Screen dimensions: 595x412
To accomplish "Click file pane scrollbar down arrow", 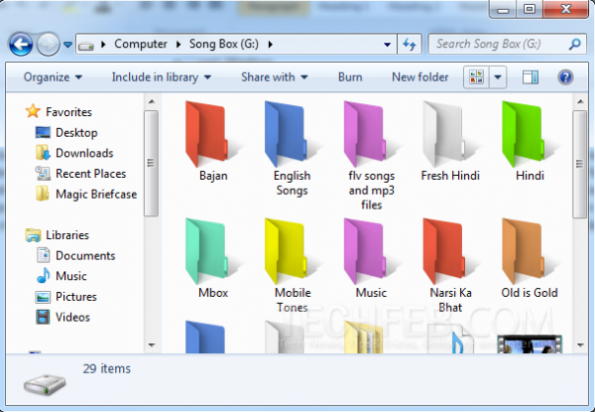I will click(580, 345).
